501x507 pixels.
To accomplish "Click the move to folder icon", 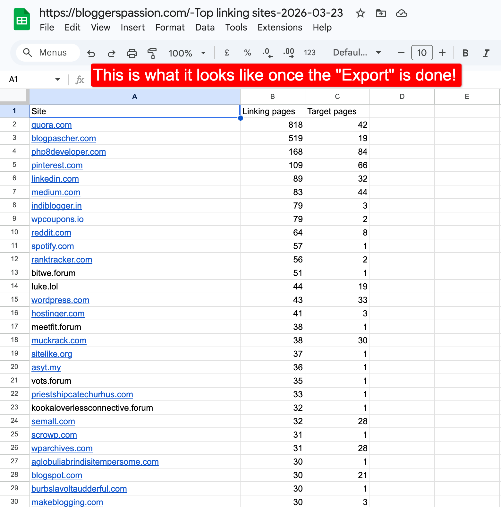I will coord(381,13).
